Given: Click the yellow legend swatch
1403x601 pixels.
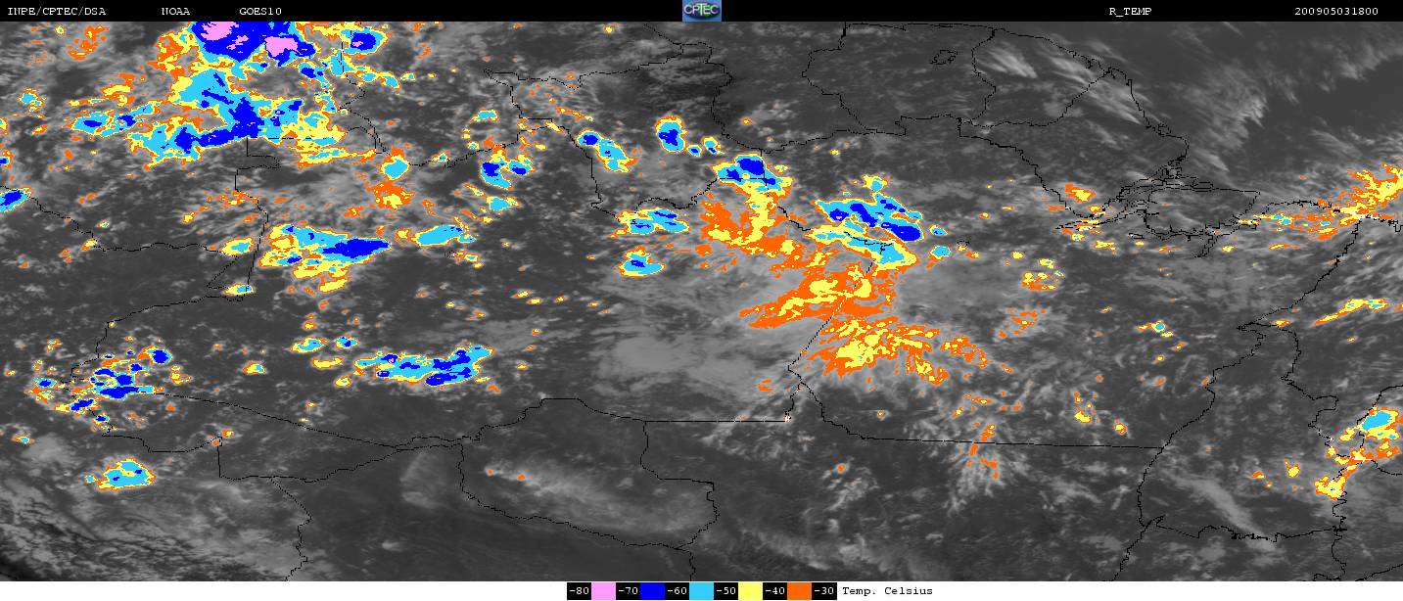Looking at the screenshot, I should 750,591.
